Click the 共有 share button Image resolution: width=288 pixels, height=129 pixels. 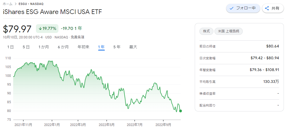273,8
